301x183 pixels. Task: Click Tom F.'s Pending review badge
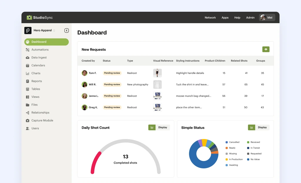pyautogui.click(x=112, y=73)
